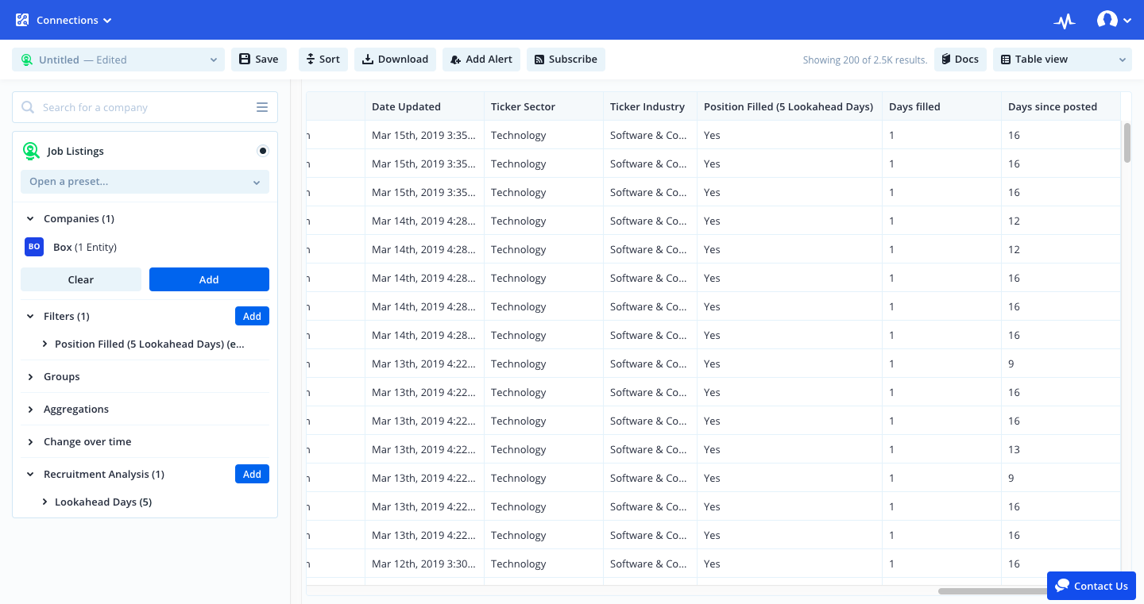Subscribe to this data feed
This screenshot has width=1144, height=604.
566,59
